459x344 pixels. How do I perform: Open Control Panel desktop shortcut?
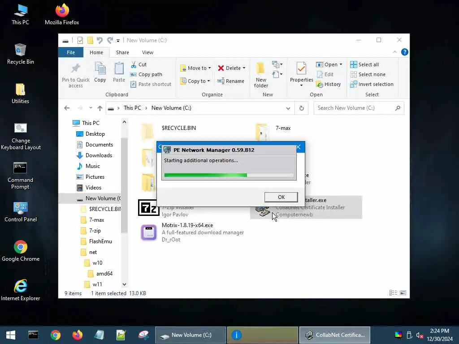(21, 212)
